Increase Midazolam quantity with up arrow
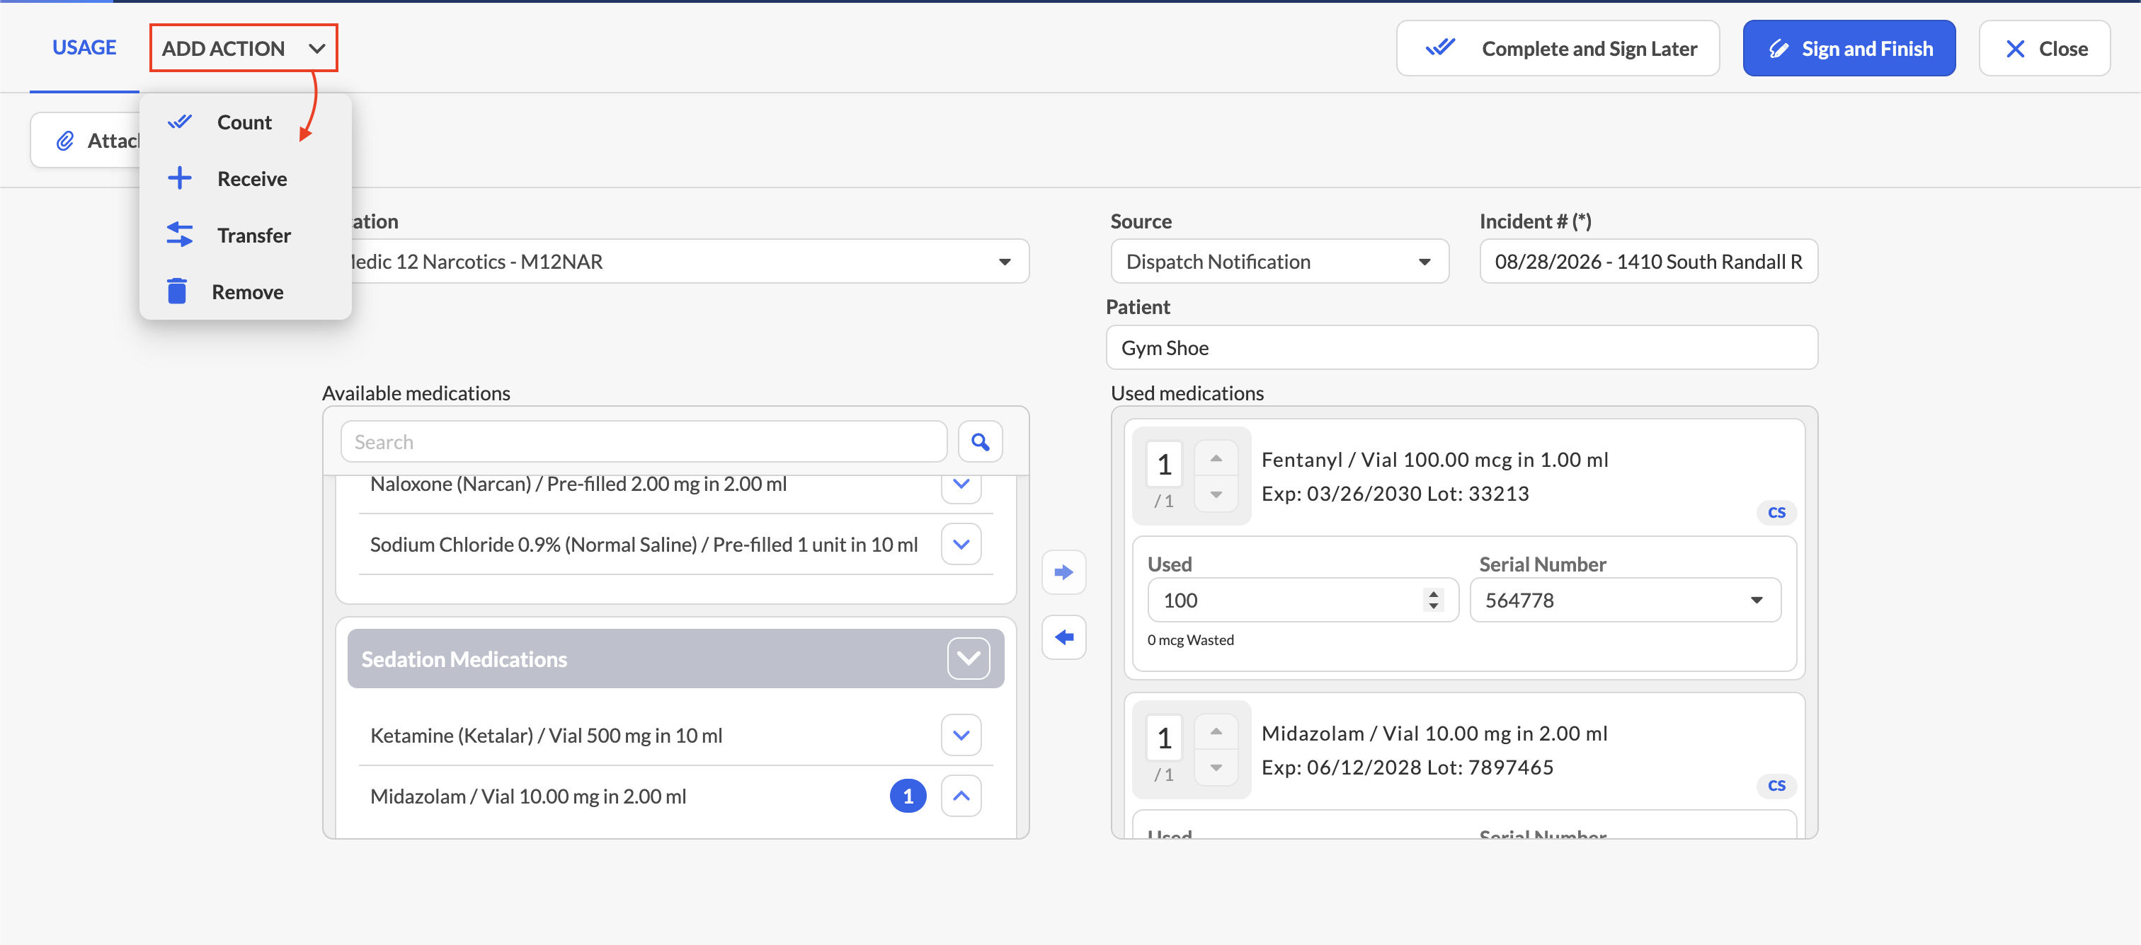The width and height of the screenshot is (2141, 945). tap(1216, 731)
